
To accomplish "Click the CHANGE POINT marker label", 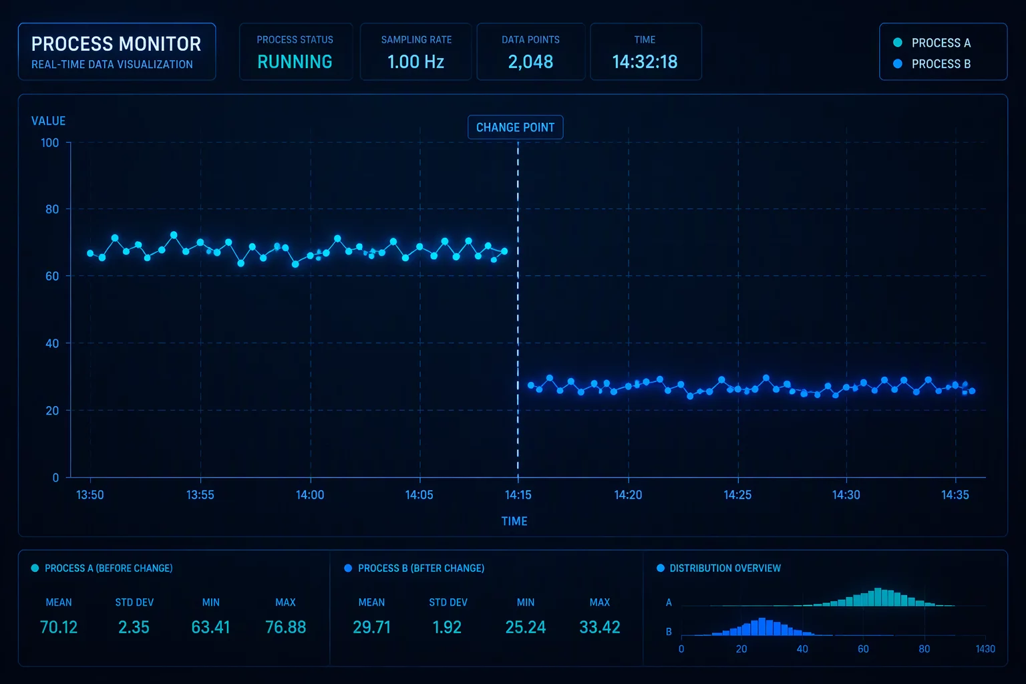I will click(x=515, y=128).
